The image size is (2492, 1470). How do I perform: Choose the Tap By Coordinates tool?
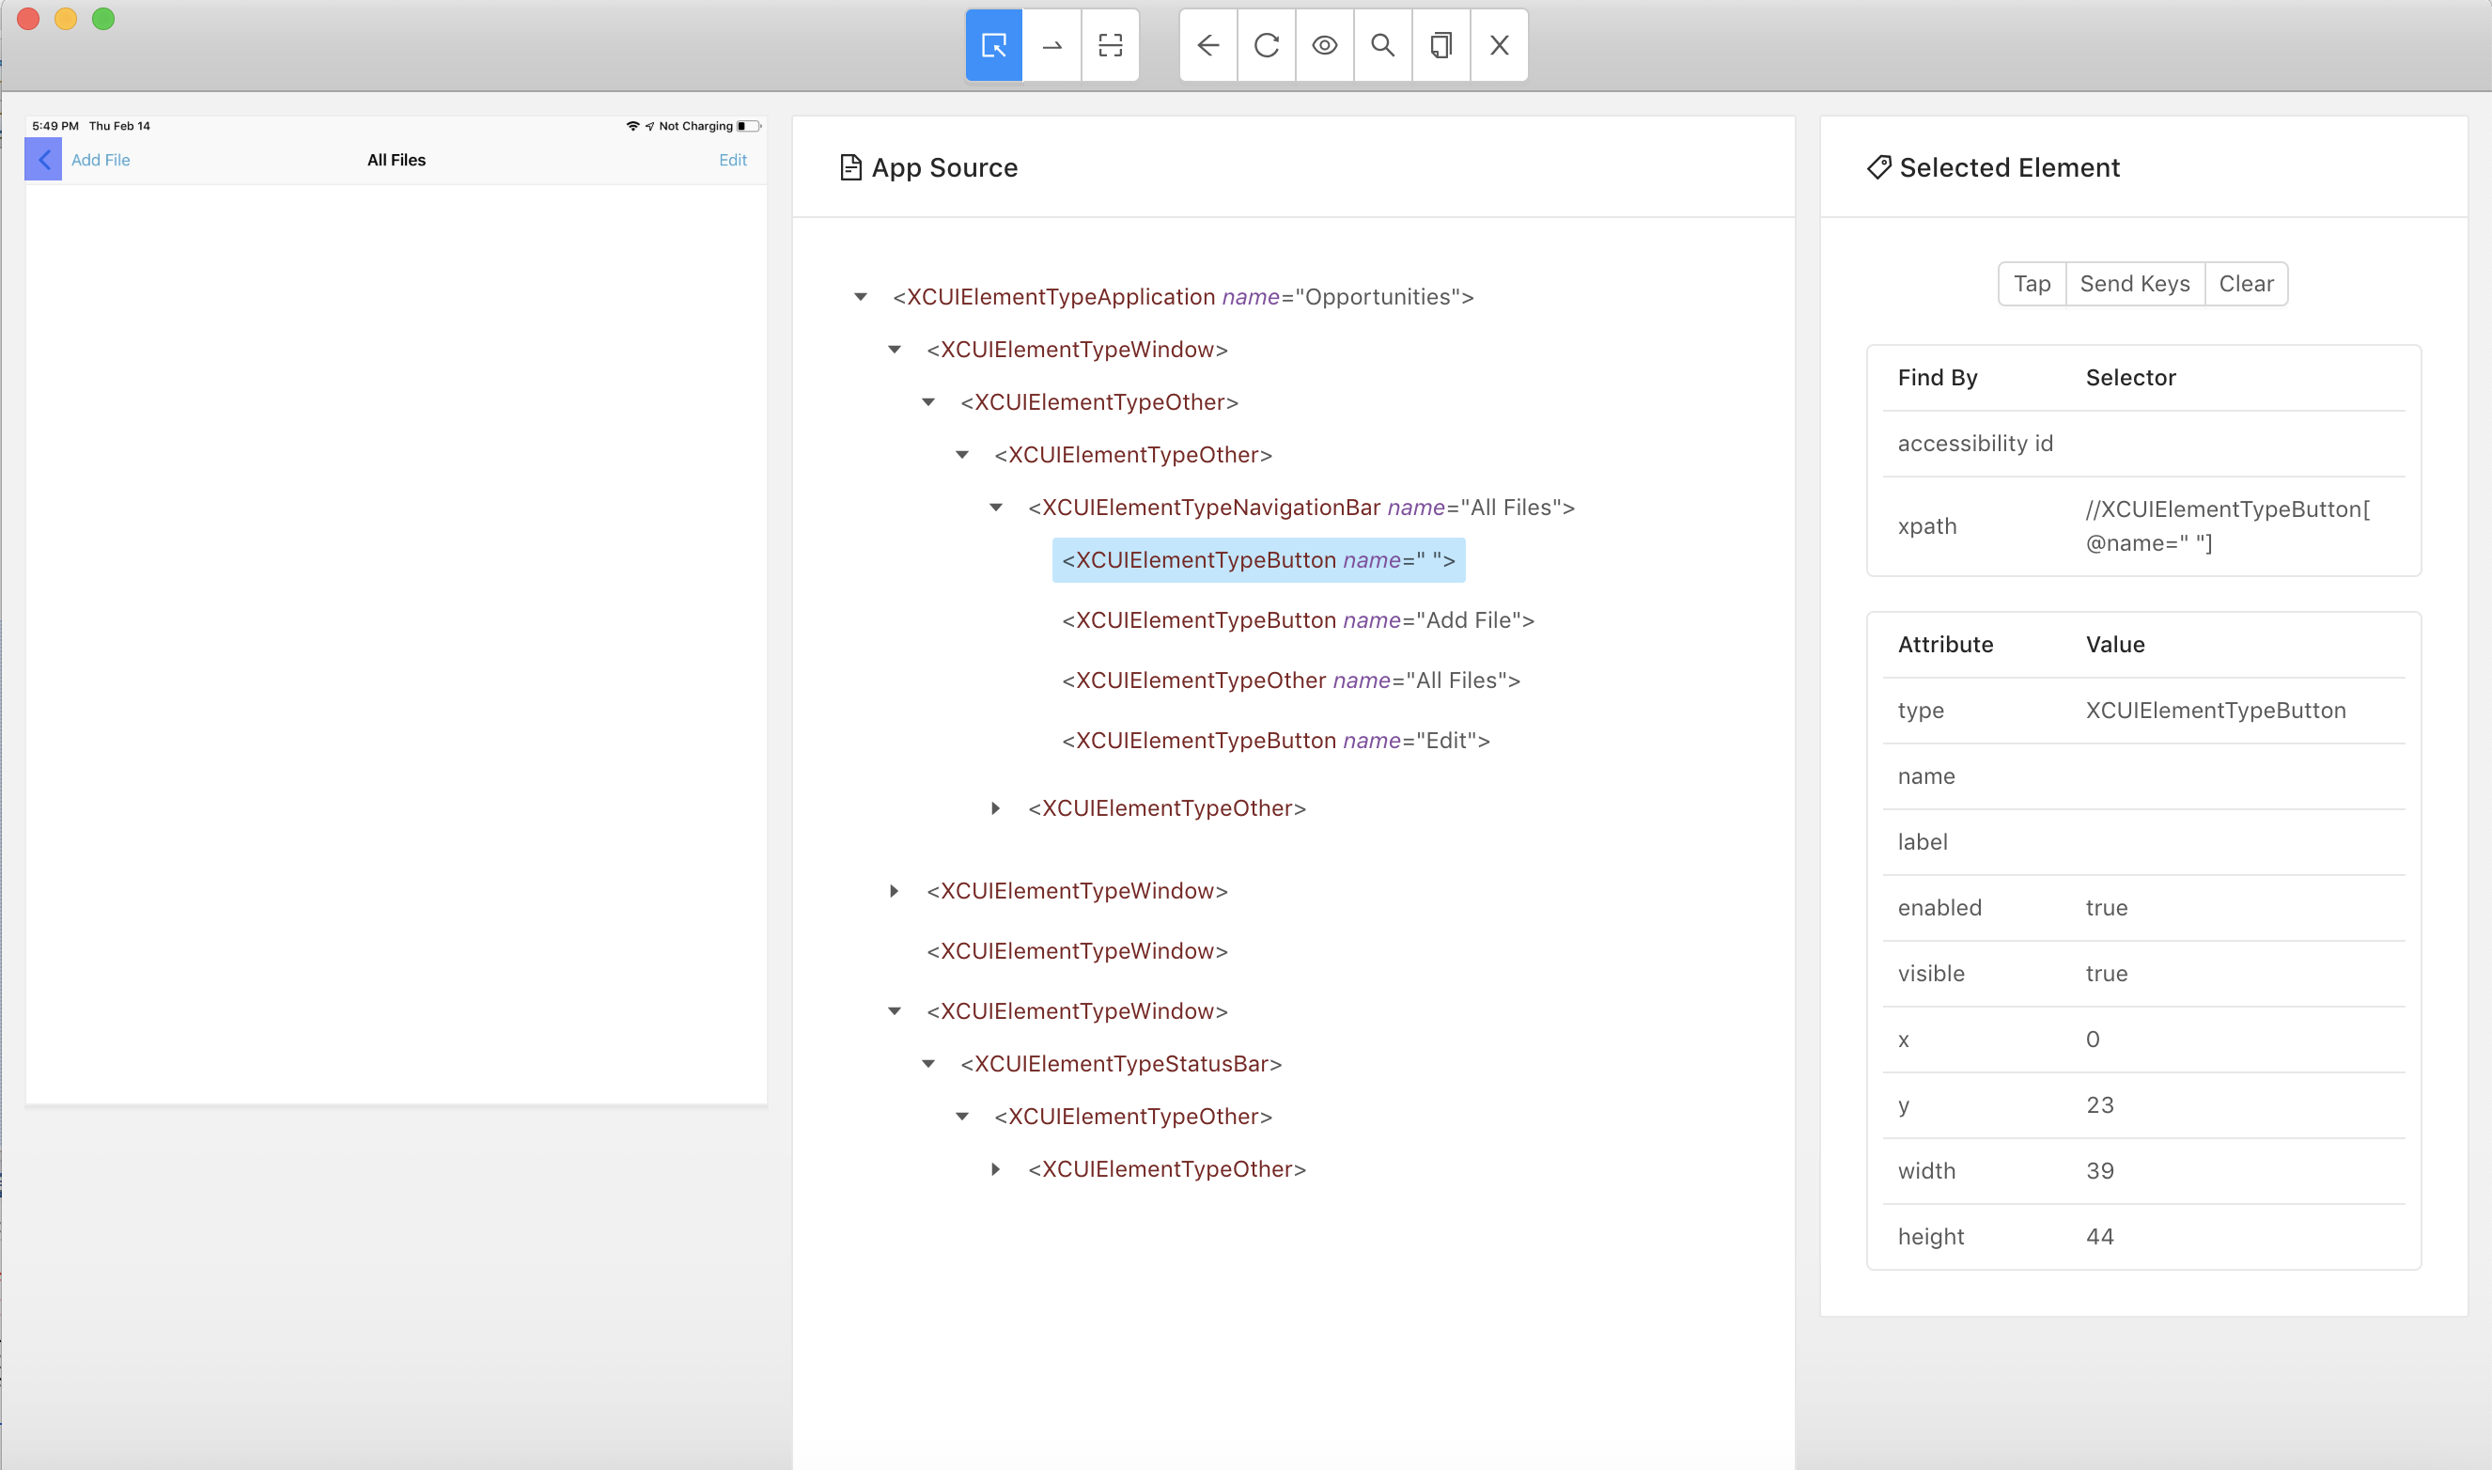[x=1110, y=45]
